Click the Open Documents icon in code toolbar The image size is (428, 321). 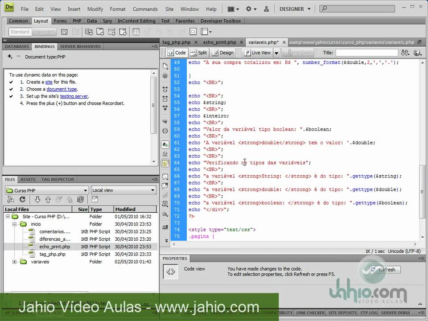click(165, 66)
